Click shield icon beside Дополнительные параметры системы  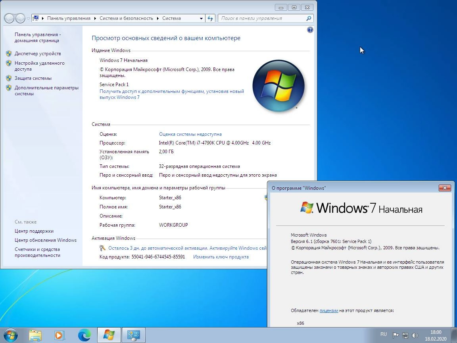point(9,88)
